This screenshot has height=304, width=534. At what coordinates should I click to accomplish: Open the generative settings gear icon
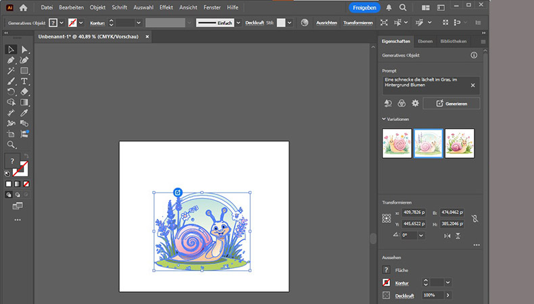point(416,103)
